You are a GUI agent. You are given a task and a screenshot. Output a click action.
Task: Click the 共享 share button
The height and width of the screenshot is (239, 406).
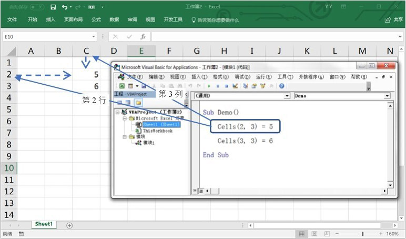(x=394, y=20)
